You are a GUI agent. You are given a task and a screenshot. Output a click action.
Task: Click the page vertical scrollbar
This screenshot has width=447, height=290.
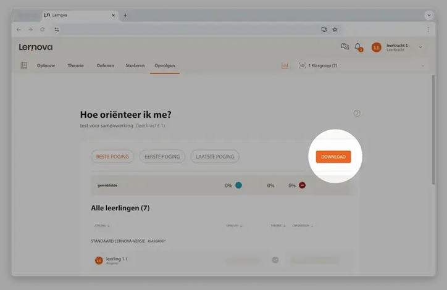coord(433,130)
